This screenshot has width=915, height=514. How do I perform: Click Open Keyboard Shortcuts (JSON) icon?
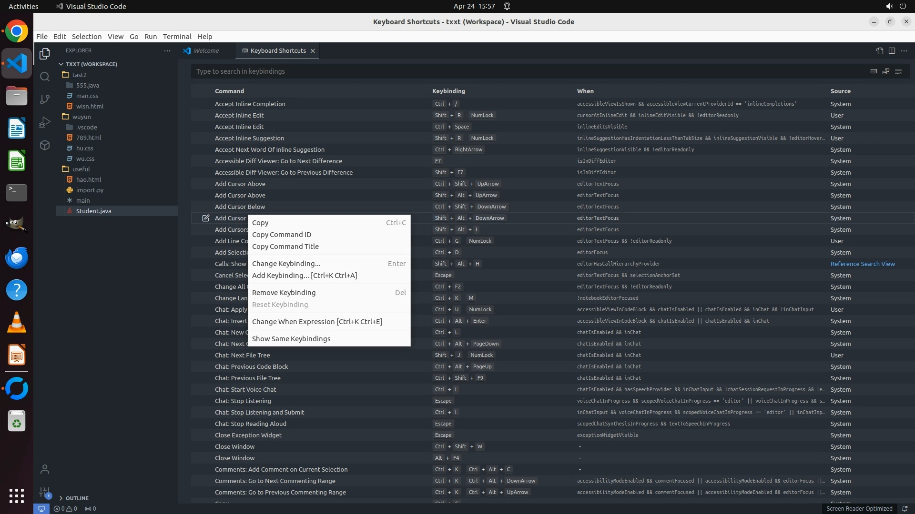879,51
